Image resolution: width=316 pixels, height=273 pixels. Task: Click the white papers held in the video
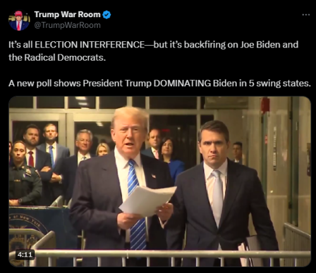147,201
